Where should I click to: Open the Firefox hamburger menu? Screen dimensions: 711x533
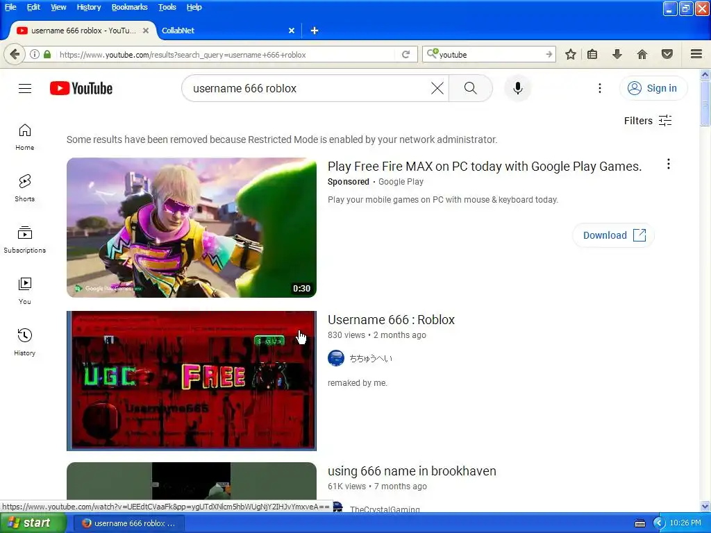click(696, 54)
